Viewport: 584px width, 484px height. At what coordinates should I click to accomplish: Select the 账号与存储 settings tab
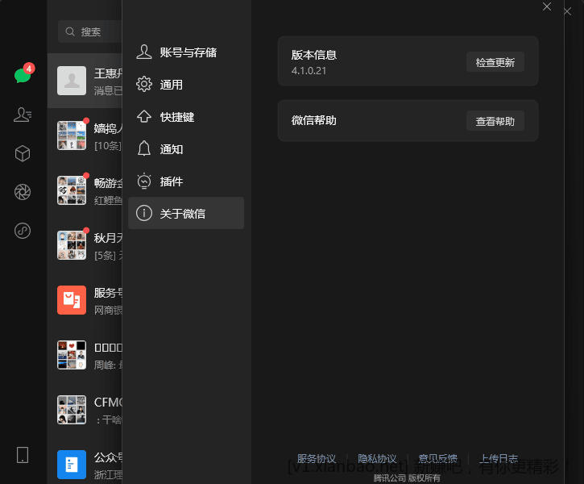pos(186,52)
